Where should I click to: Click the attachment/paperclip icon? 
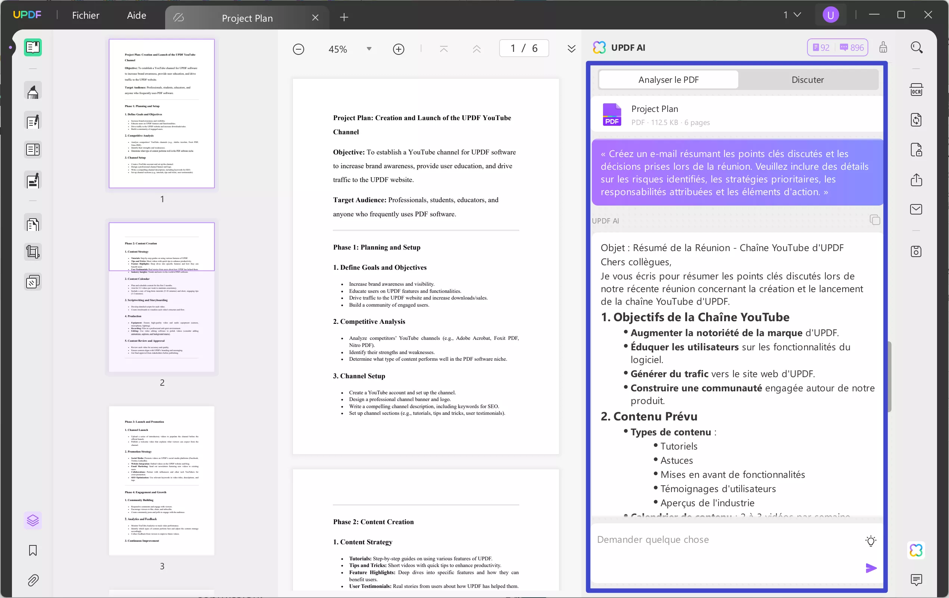[33, 581]
